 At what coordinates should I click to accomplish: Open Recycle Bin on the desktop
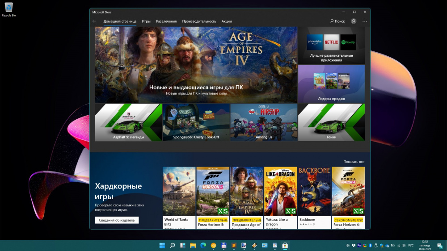tap(9, 9)
